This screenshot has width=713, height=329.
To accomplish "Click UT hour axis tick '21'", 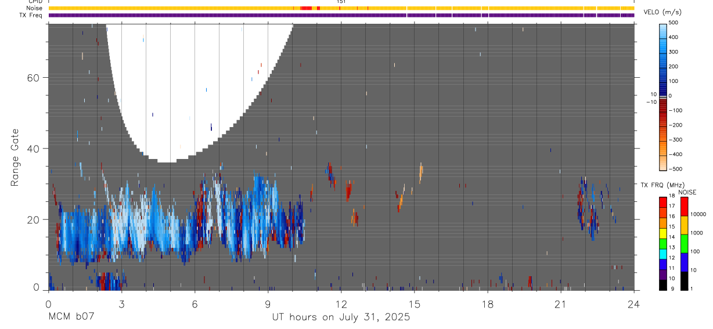I will coord(561,303).
